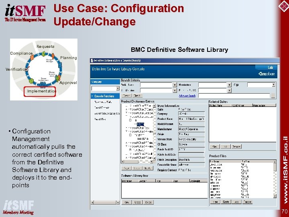This screenshot has height=217, width=289.
Task: Select Requires Contract No radio button
Action: [186, 170]
